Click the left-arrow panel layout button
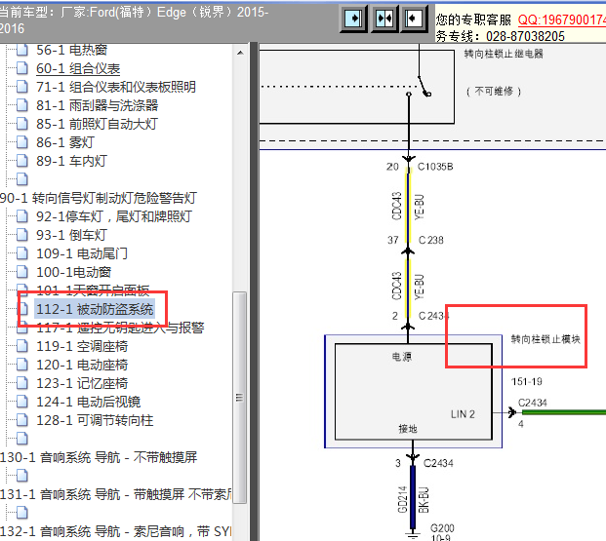This screenshot has width=606, height=541. 413,19
